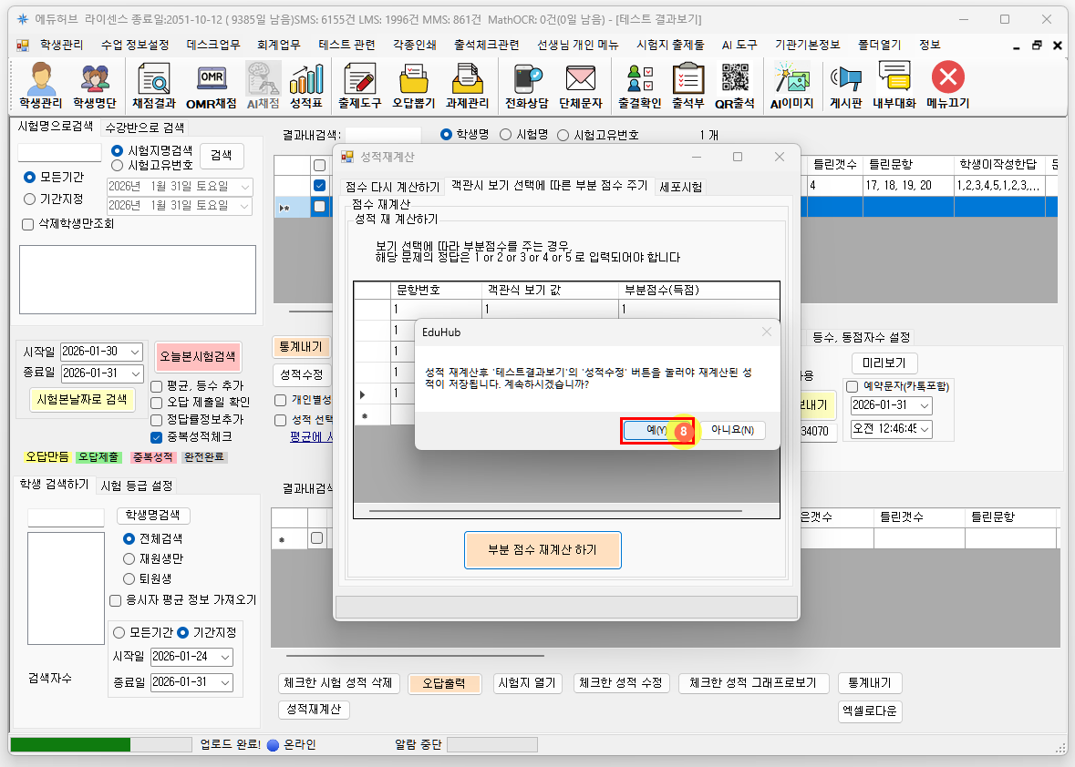Confirm with the 예(Y) button
This screenshot has width=1075, height=767.
coord(656,430)
